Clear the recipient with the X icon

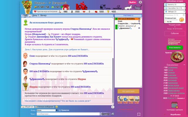pos(57,110)
